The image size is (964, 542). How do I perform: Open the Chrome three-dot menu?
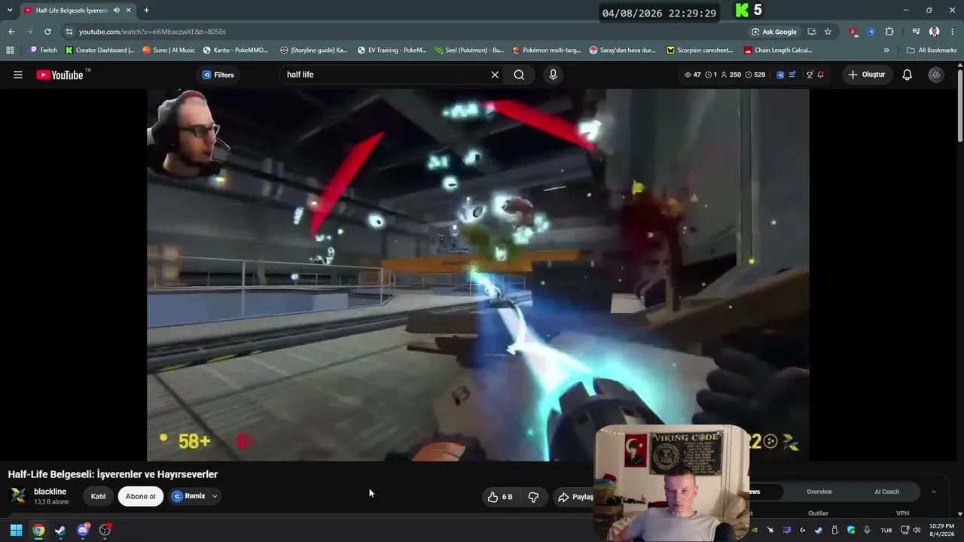pyautogui.click(x=952, y=32)
